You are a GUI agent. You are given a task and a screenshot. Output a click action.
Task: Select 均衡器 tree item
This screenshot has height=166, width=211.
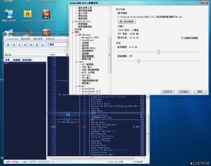coord(85,43)
